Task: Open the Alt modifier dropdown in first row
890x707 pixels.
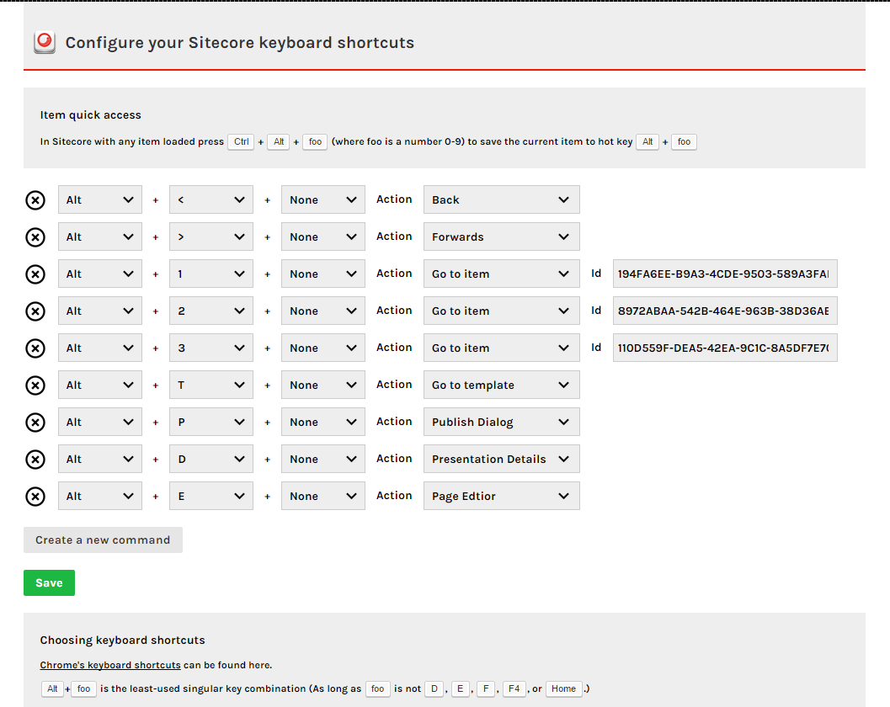Action: point(99,200)
